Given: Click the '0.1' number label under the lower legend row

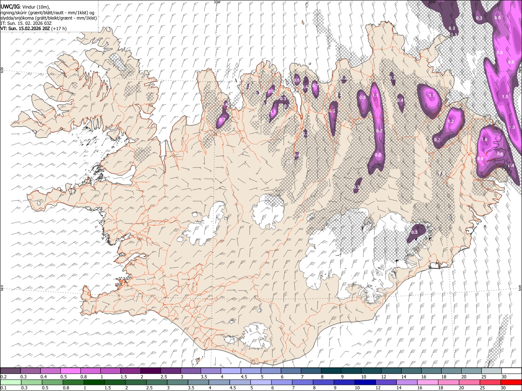Looking at the screenshot, I should pyautogui.click(x=3, y=388).
